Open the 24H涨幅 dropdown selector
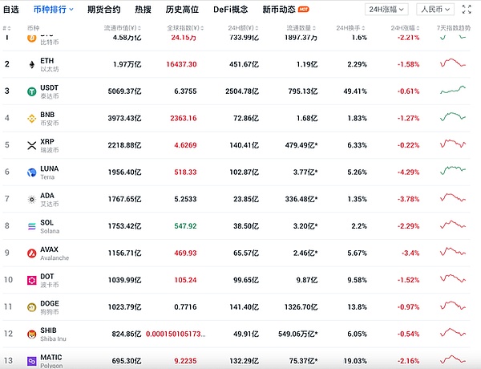 coord(386,10)
